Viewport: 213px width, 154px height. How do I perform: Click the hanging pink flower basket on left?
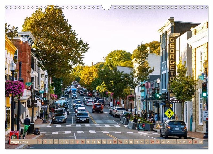pos(15,88)
